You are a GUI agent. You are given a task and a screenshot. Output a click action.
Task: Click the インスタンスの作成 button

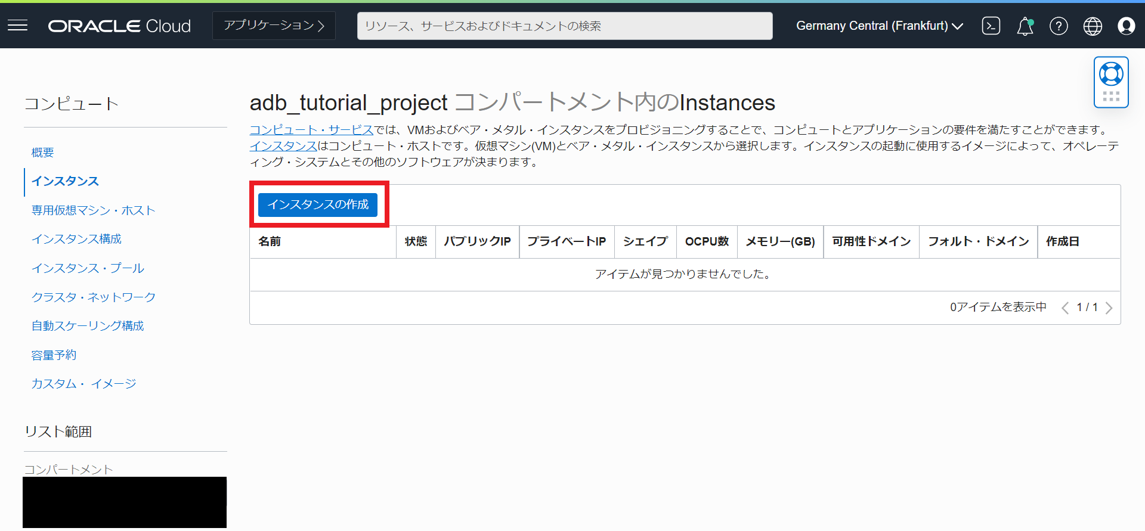[x=318, y=204]
